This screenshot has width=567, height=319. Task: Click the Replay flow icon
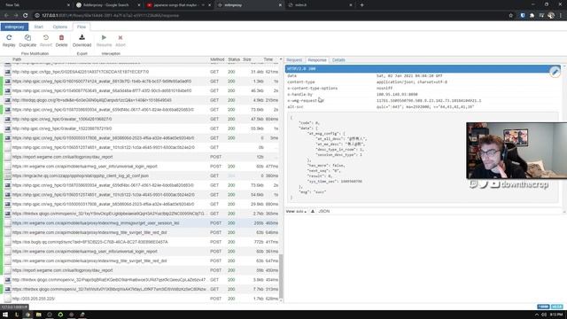click(x=9, y=37)
